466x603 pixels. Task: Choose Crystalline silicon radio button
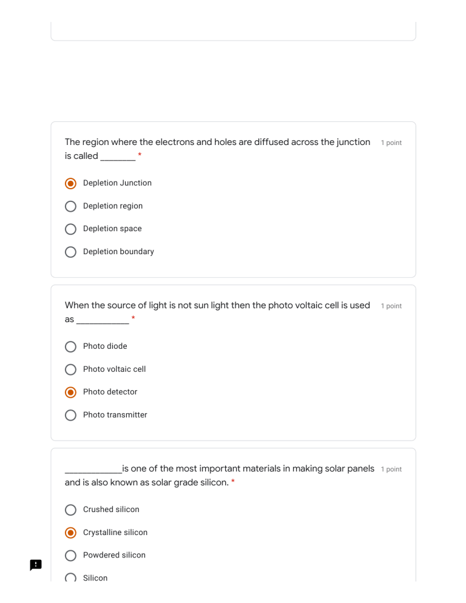point(71,533)
